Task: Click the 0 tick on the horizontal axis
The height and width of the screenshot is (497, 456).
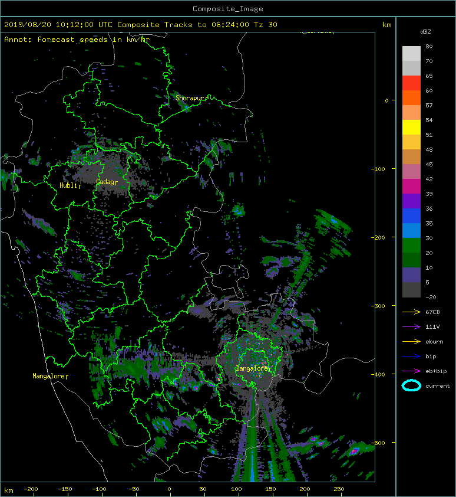Action: click(x=169, y=489)
